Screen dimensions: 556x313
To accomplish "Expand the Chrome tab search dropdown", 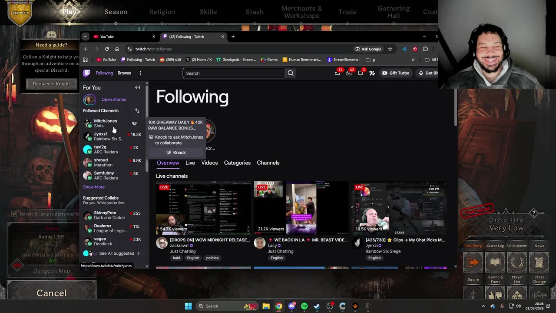I will (85, 37).
